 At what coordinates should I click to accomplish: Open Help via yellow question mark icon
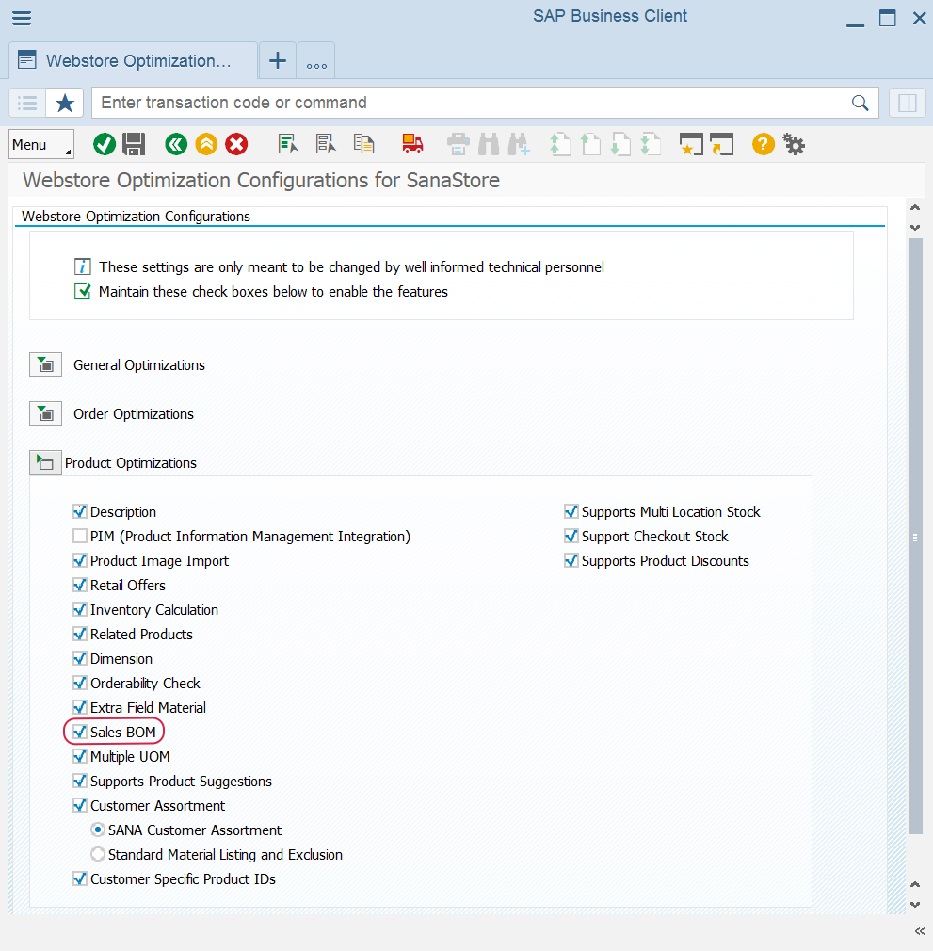pyautogui.click(x=764, y=144)
